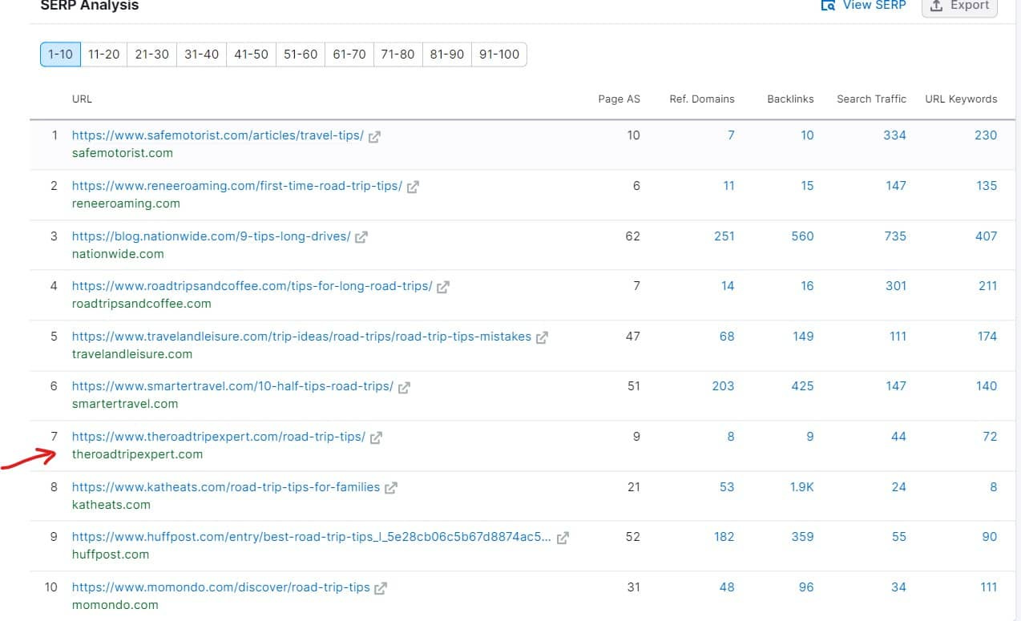Click the SERP Analysis heading
This screenshot has width=1021, height=621.
[x=89, y=6]
